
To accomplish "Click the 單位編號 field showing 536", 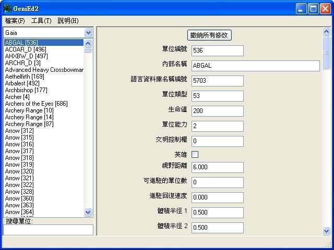I will [x=218, y=51].
